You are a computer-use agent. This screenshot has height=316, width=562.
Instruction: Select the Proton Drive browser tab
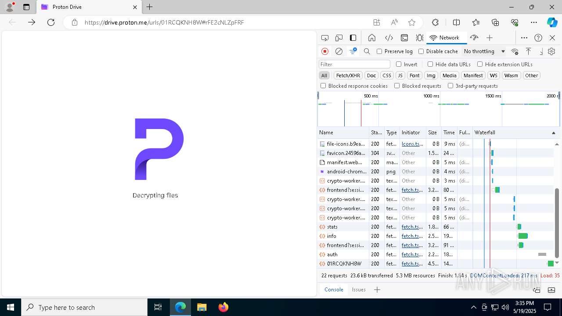pyautogui.click(x=89, y=7)
